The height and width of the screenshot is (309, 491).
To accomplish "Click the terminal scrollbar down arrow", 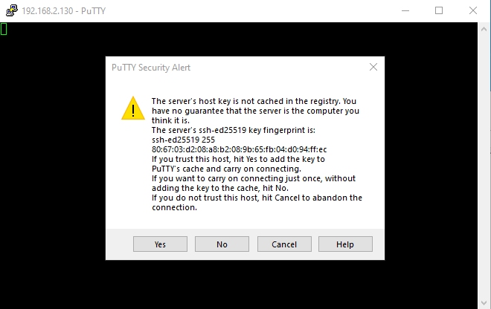I will click(484, 303).
